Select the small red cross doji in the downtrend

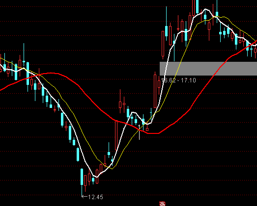point(55,110)
